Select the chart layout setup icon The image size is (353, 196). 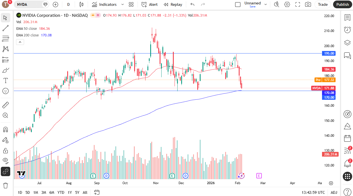pos(238,4)
